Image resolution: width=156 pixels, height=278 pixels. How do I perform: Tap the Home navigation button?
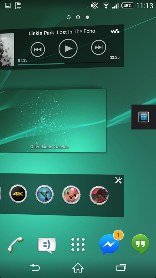(78, 268)
